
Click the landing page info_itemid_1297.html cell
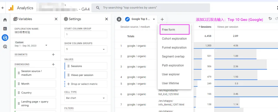(171, 103)
